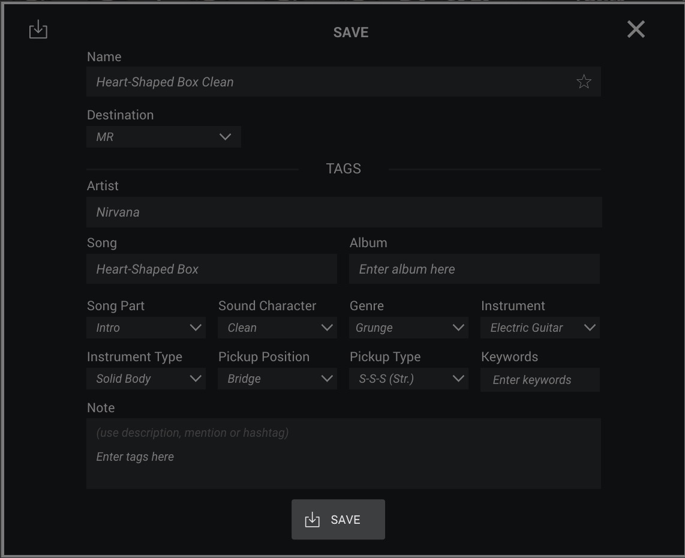Screen dimensions: 685x558
Task: Click the Note label
Action: point(101,407)
